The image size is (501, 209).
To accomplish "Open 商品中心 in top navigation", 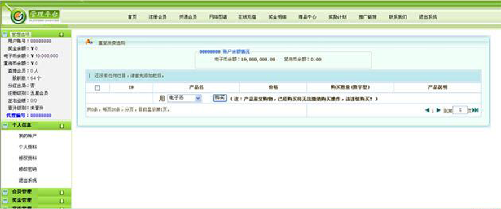I will coord(307,17).
